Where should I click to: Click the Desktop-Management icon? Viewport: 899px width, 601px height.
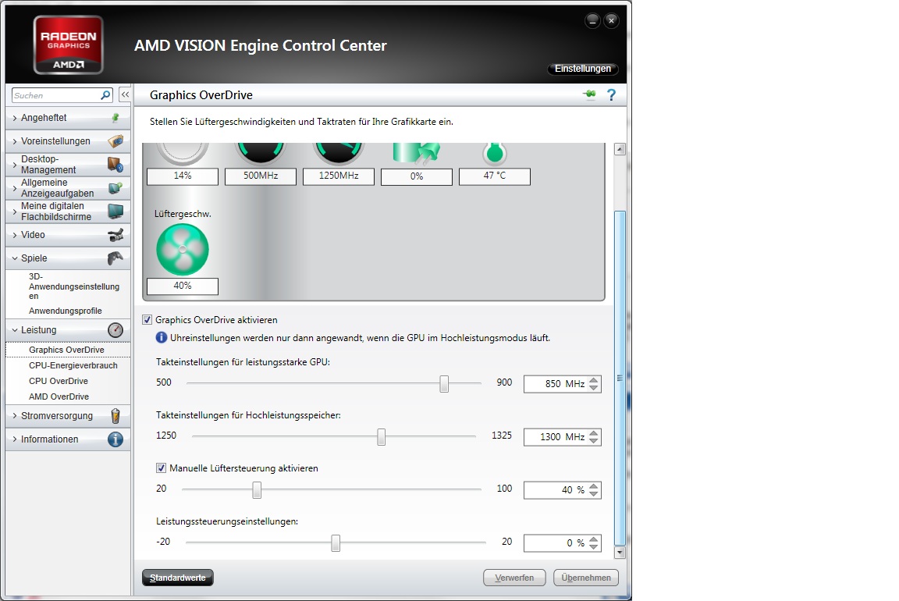pos(115,165)
